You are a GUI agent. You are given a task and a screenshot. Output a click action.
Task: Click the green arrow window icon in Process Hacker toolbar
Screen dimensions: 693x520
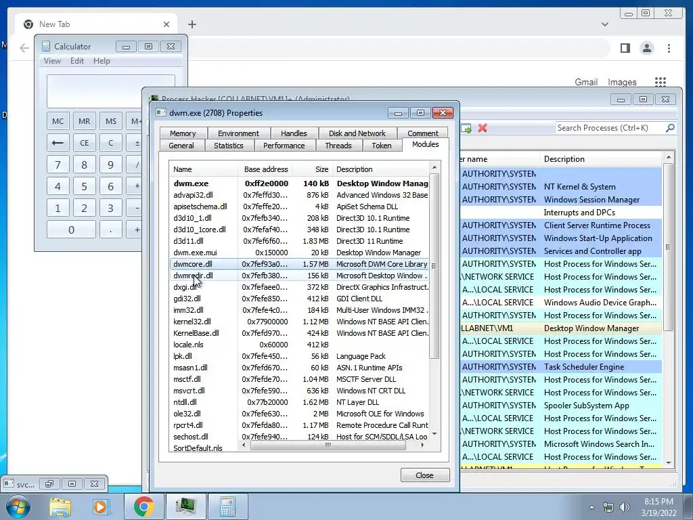pos(466,128)
